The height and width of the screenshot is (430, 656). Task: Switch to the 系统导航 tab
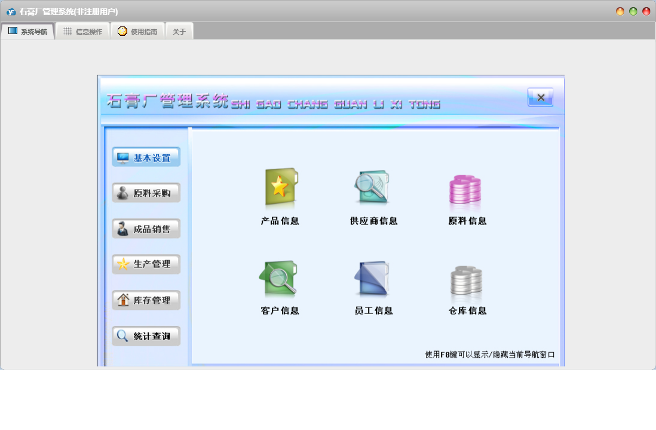click(27, 32)
